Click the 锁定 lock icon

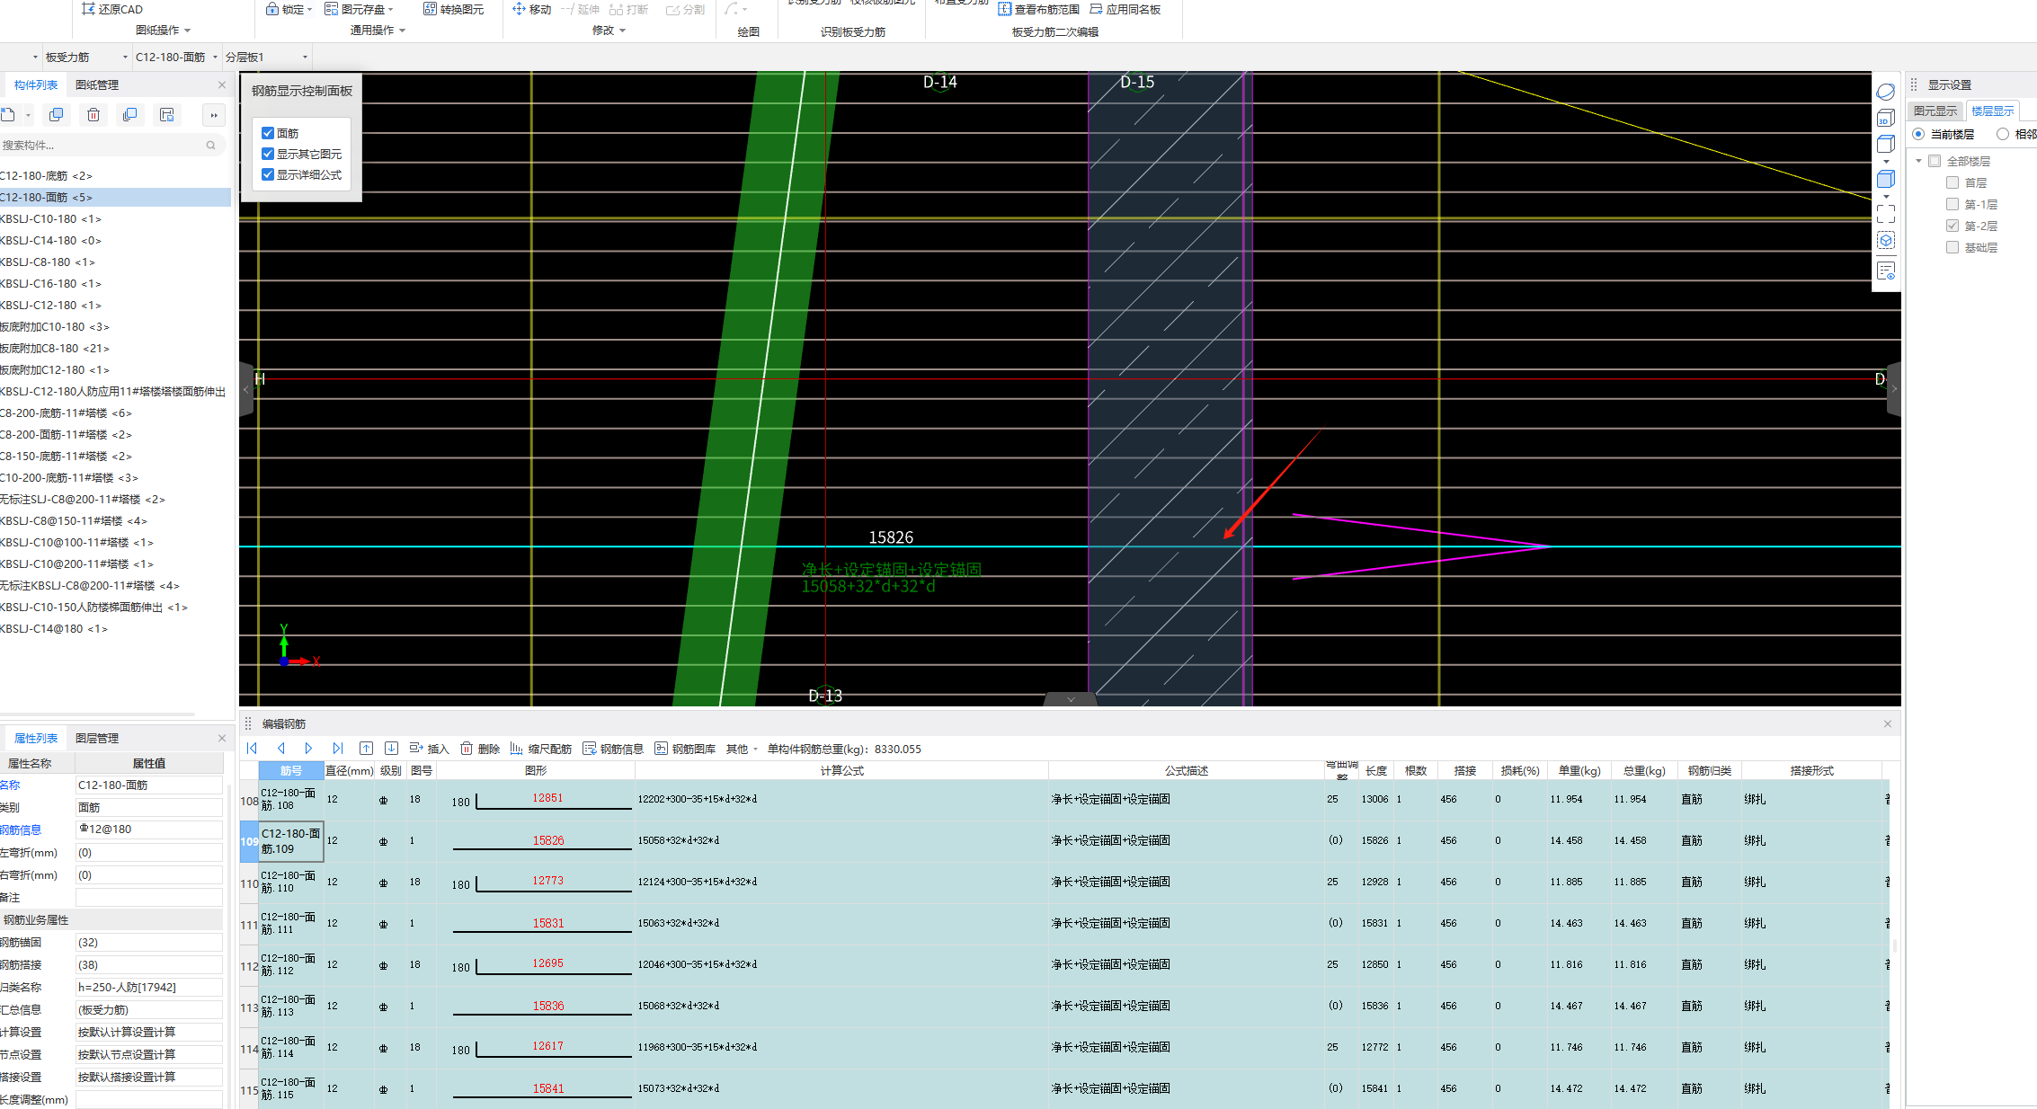272,9
